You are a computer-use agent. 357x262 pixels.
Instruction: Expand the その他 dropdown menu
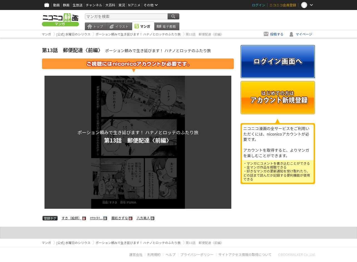[x=151, y=5]
